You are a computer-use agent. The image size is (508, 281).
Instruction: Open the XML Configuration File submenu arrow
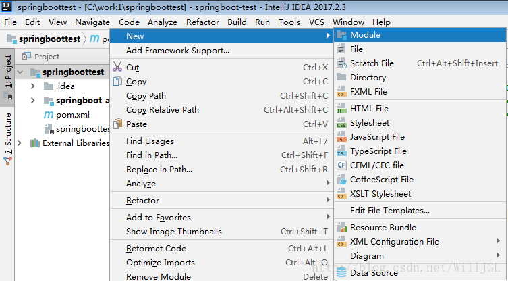click(499, 241)
